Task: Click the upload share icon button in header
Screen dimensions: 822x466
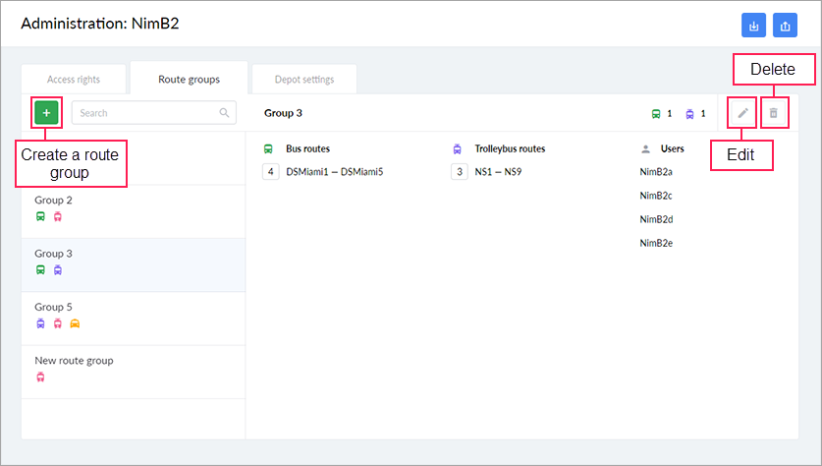Action: [785, 25]
